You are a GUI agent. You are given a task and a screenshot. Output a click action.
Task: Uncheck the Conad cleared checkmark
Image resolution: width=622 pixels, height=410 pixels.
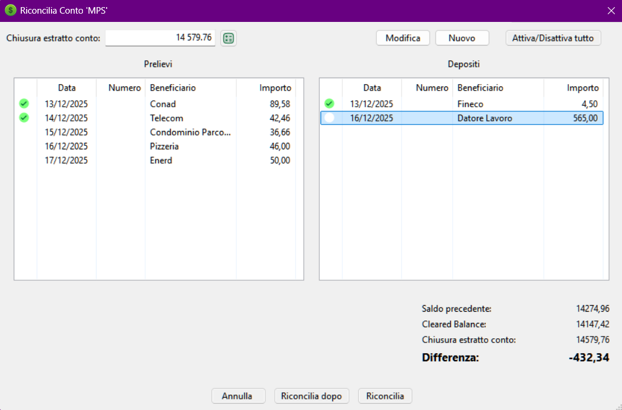click(x=24, y=104)
